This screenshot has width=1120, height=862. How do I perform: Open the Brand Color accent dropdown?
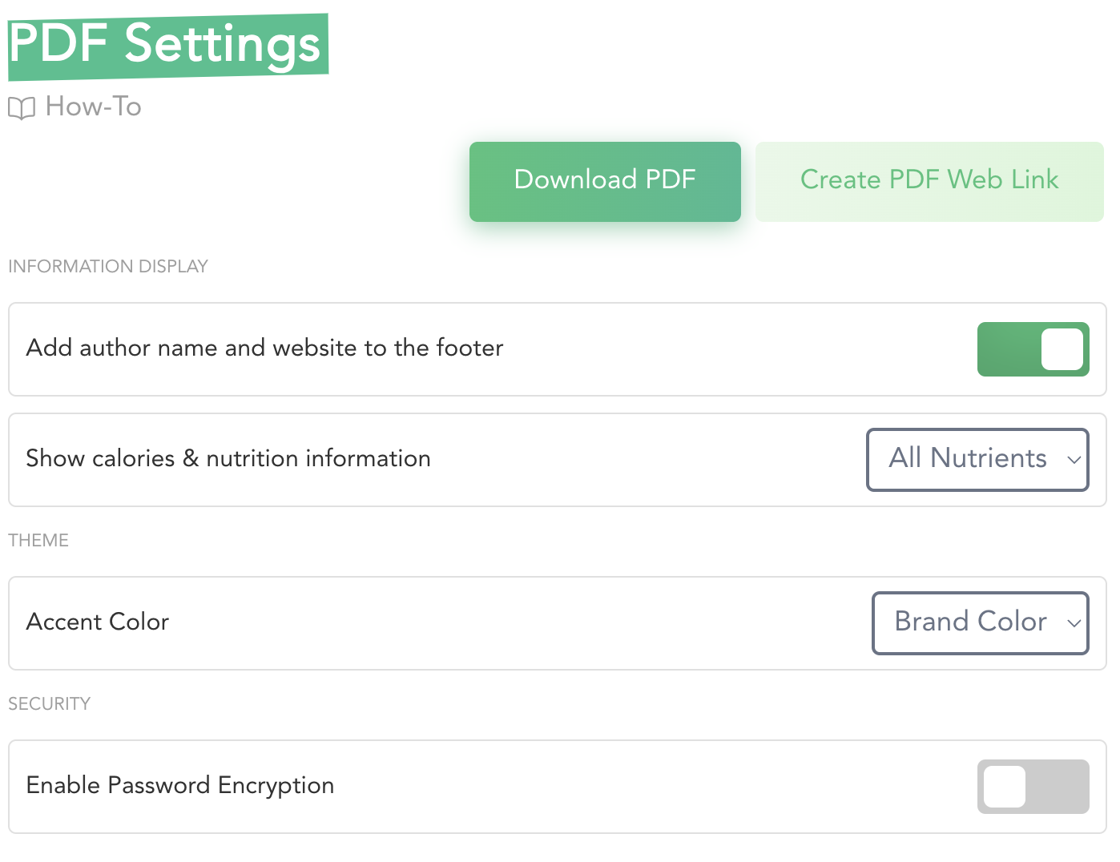click(980, 623)
